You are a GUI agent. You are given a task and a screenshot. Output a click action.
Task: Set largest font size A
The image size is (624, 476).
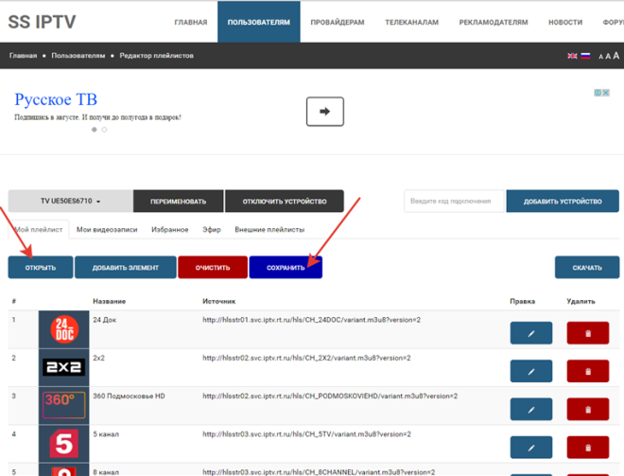[616, 56]
